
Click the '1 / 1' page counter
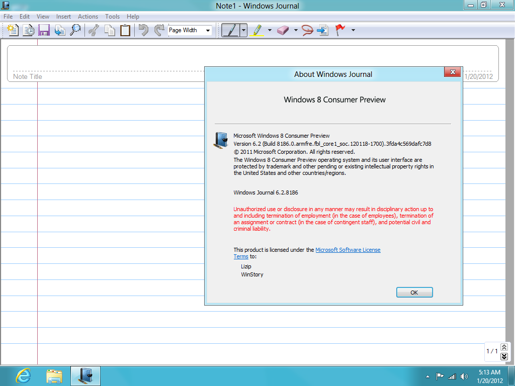(492, 351)
